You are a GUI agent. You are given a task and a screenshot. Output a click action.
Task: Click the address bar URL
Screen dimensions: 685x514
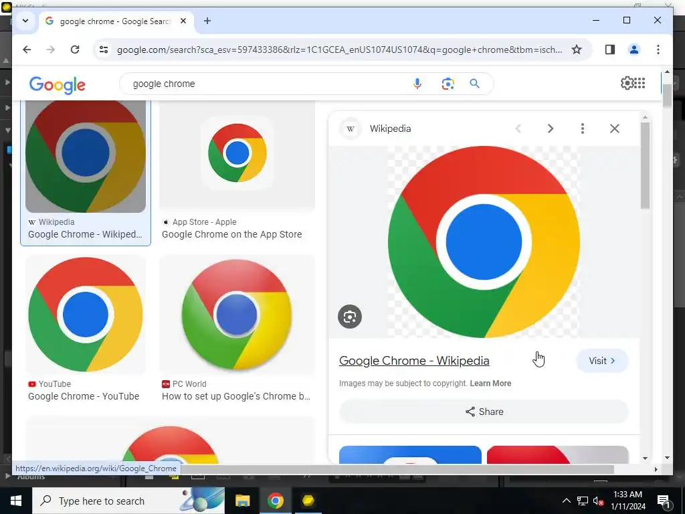coord(339,50)
